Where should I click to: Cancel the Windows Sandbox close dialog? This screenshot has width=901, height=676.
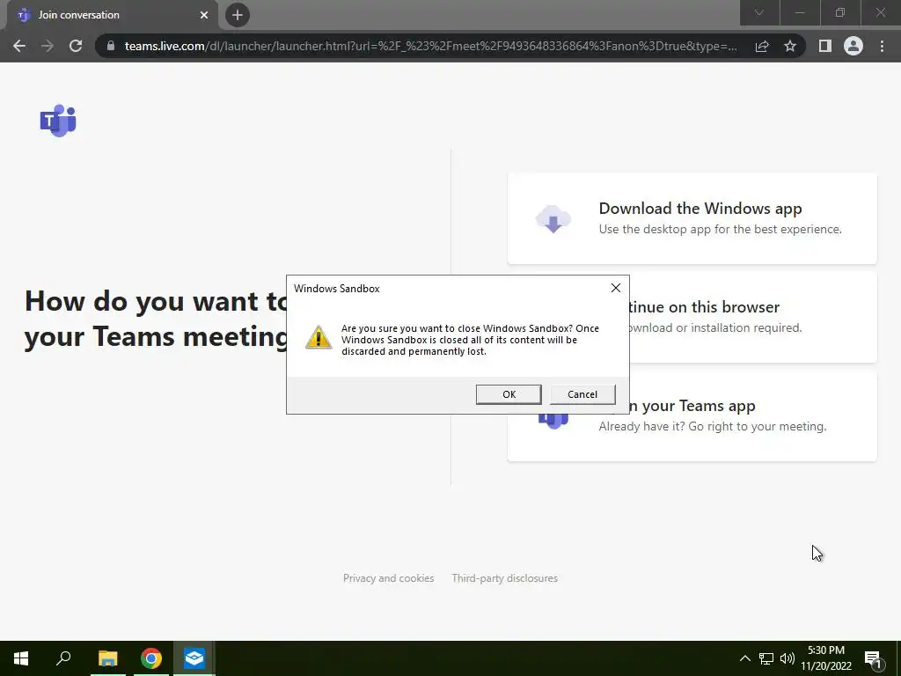tap(582, 394)
